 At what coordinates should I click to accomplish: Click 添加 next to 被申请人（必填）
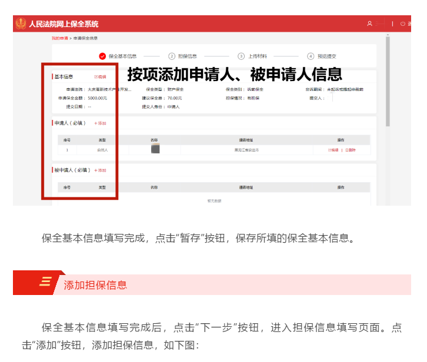tap(100, 170)
